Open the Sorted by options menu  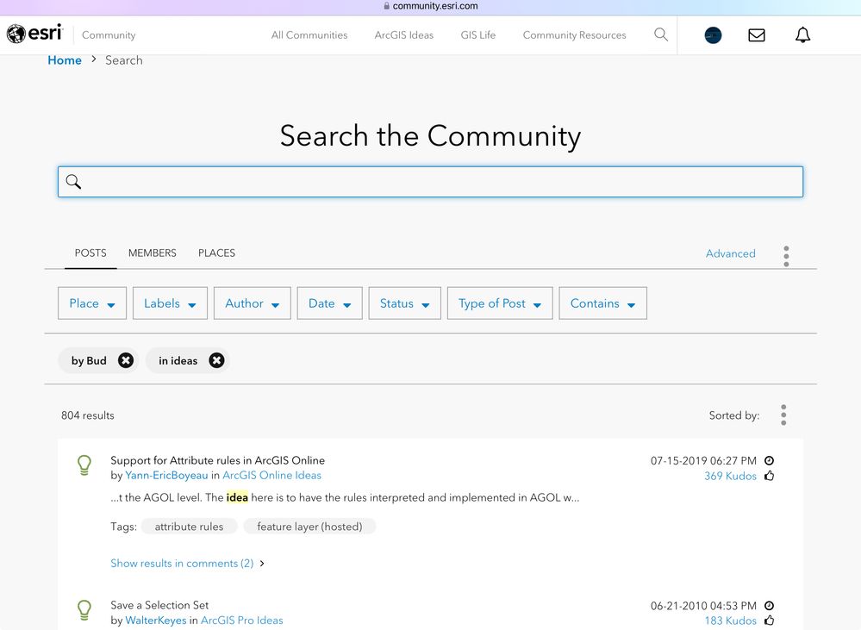783,415
